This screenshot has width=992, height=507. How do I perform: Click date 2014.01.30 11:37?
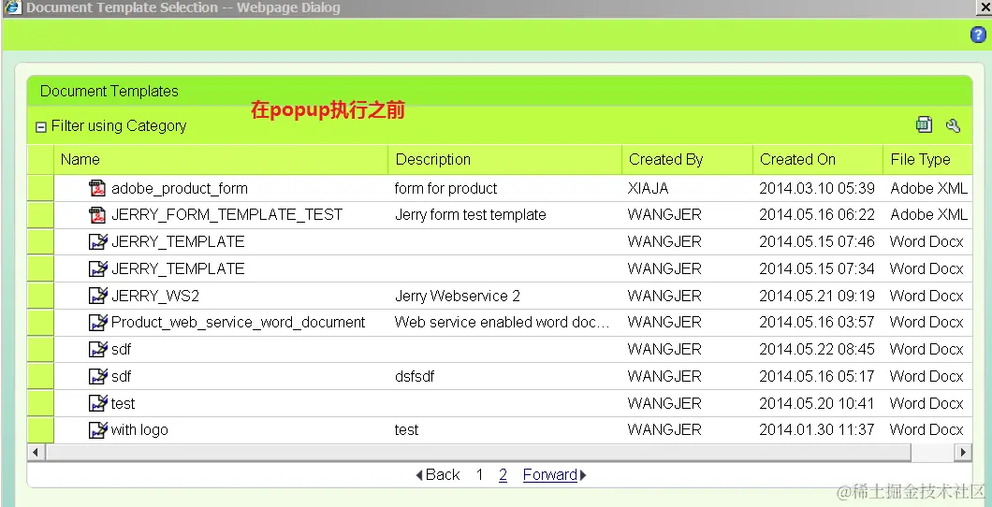(817, 430)
